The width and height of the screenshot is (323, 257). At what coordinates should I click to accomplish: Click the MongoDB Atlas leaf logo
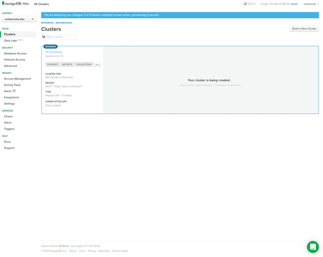(x=3, y=3)
